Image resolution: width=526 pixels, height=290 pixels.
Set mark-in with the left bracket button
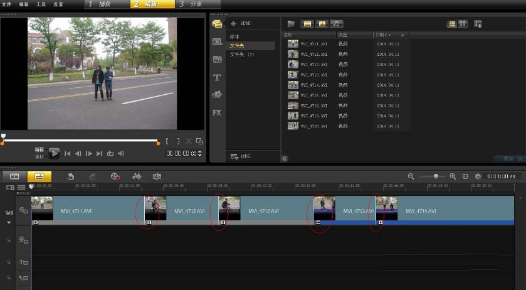coord(167,141)
